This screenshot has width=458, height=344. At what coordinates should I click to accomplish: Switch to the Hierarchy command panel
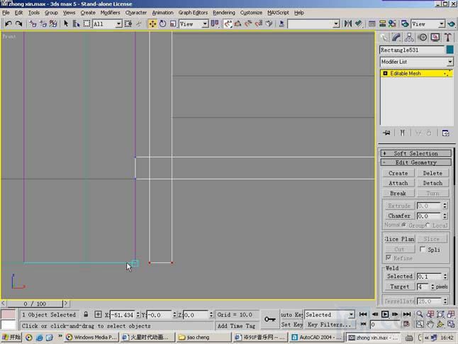click(x=409, y=37)
